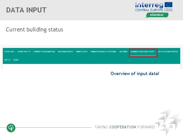The height and width of the screenshot is (137, 183).
Task: Click the 'TAKING COOPERATION FORWARD' slogan
Action: [x=125, y=127]
